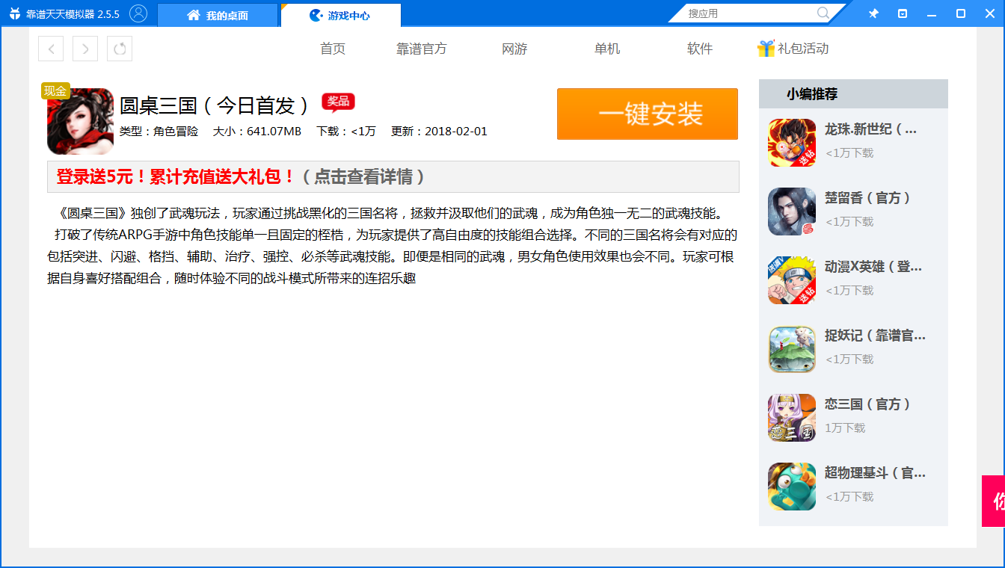Pin the window with pushpin icon
1005x568 pixels.
(873, 13)
